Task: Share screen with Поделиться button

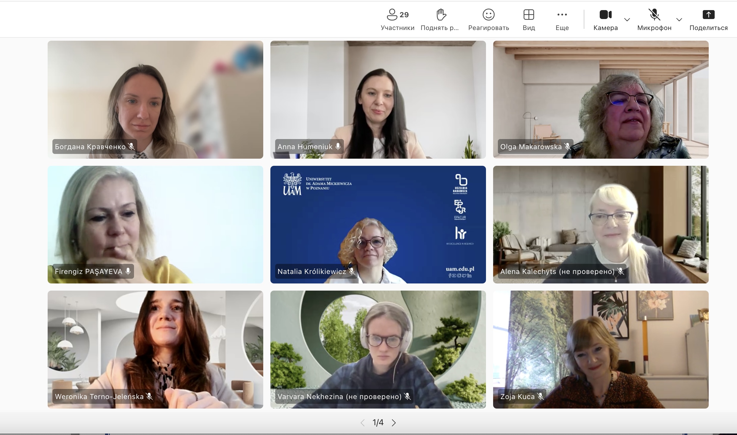Action: point(708,20)
